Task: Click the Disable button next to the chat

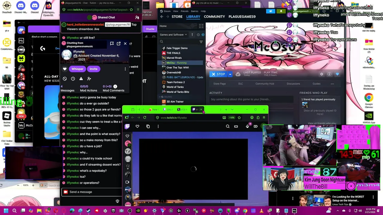Action: click(x=150, y=29)
